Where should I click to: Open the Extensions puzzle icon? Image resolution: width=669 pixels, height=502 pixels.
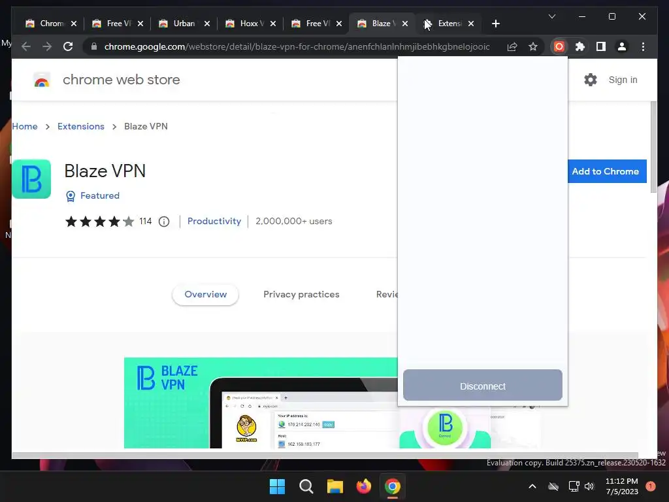pyautogui.click(x=580, y=46)
